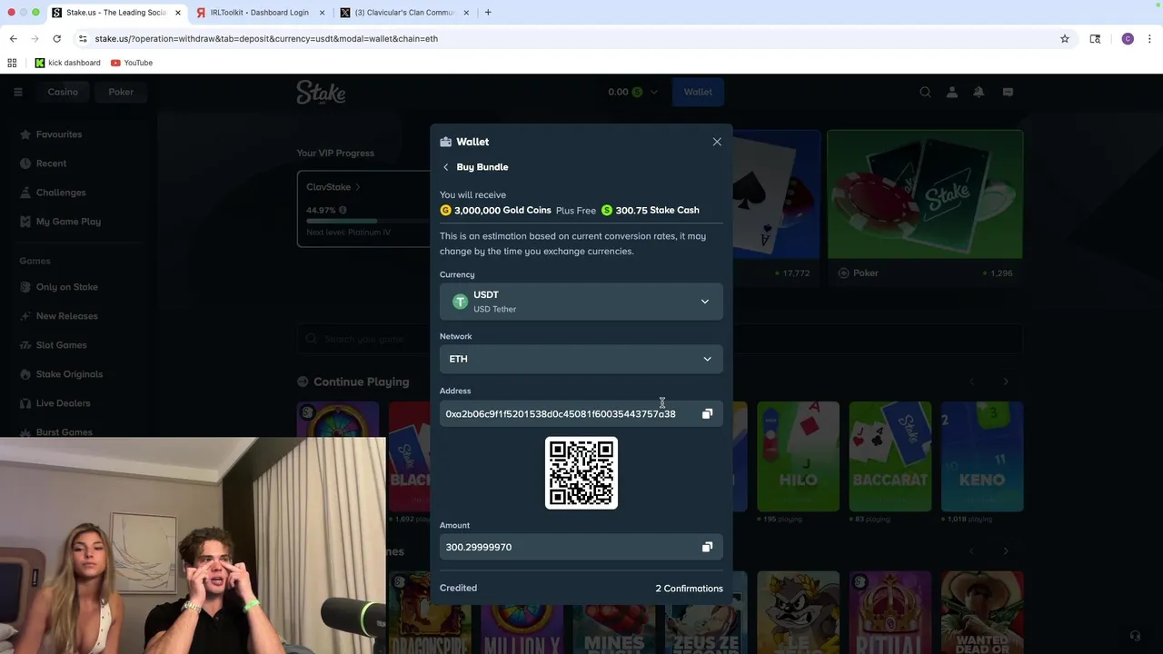Expand the balance currency dropdown
Viewport: 1163px width, 654px height.
click(653, 92)
